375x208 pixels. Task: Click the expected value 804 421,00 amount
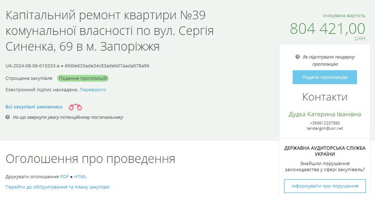(x=328, y=28)
